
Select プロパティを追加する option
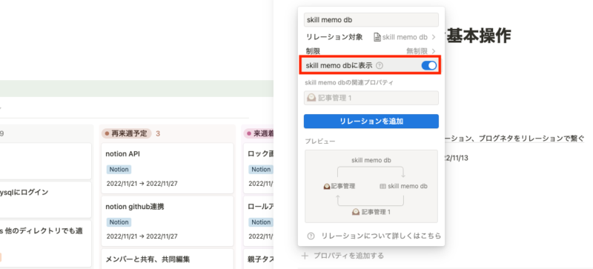pos(348,256)
